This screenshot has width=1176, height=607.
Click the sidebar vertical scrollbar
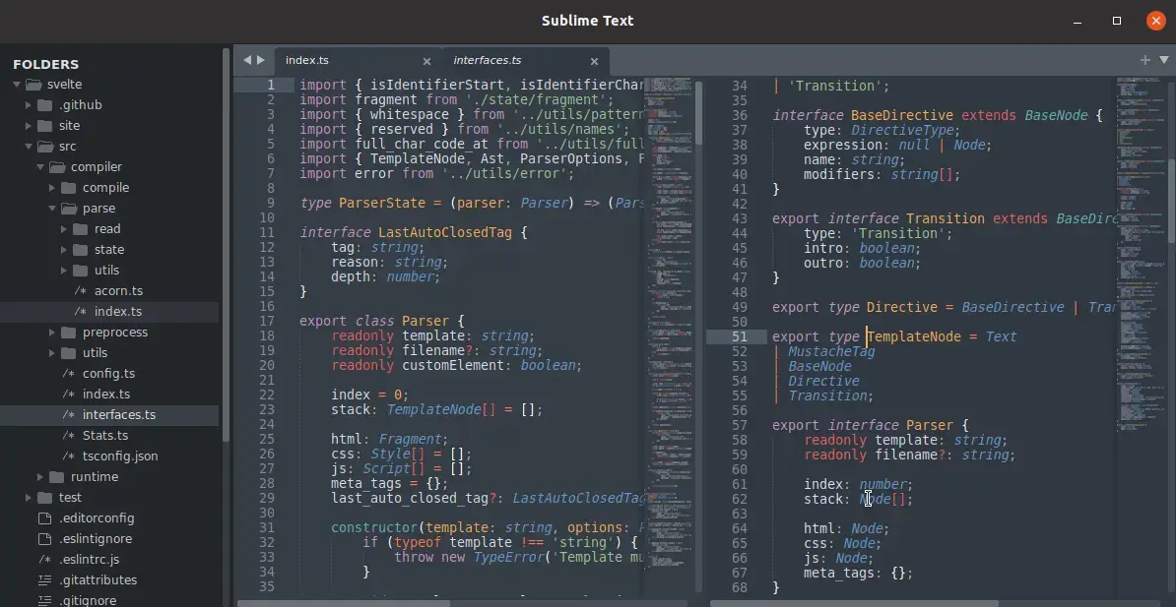[226, 247]
